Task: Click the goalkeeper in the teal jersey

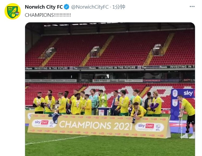Action: click(x=94, y=102)
